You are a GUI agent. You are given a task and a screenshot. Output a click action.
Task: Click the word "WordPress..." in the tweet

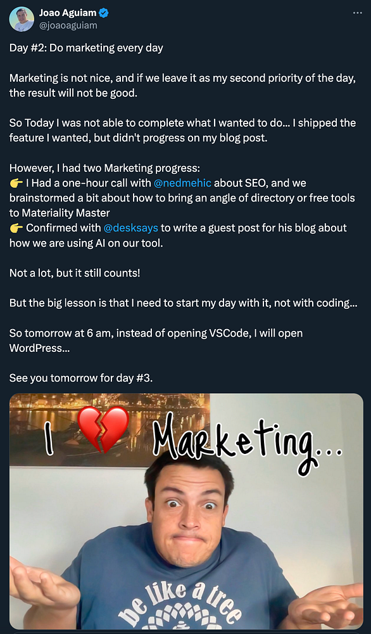(39, 348)
